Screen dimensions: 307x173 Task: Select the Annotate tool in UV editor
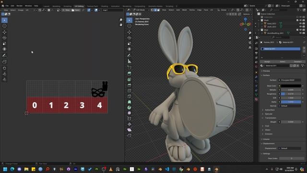[x=4, y=56]
